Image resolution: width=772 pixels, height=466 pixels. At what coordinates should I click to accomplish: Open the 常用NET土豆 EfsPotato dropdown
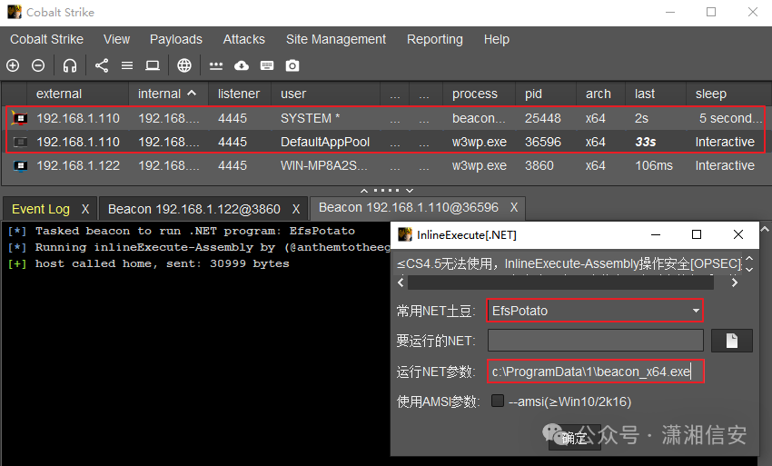tap(595, 311)
